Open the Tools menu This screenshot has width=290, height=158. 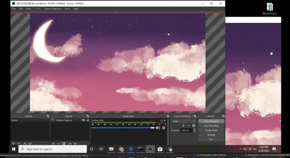coord(67,9)
